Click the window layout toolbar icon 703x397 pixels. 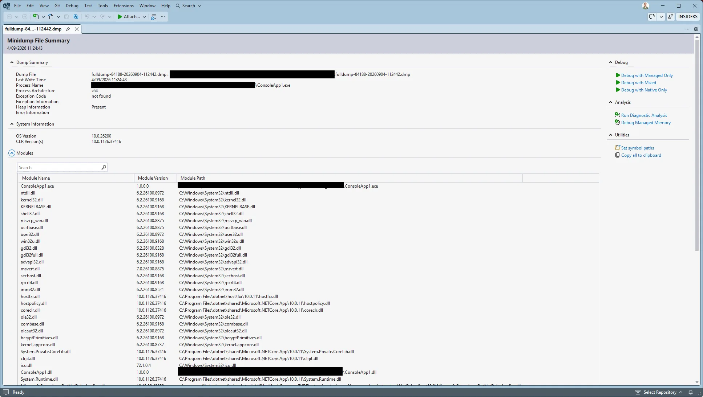pyautogui.click(x=154, y=17)
